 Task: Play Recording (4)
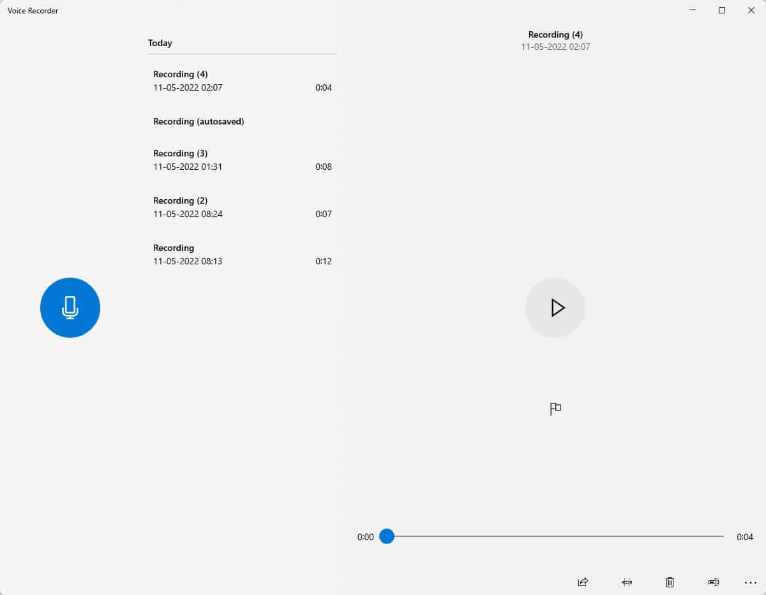point(555,307)
